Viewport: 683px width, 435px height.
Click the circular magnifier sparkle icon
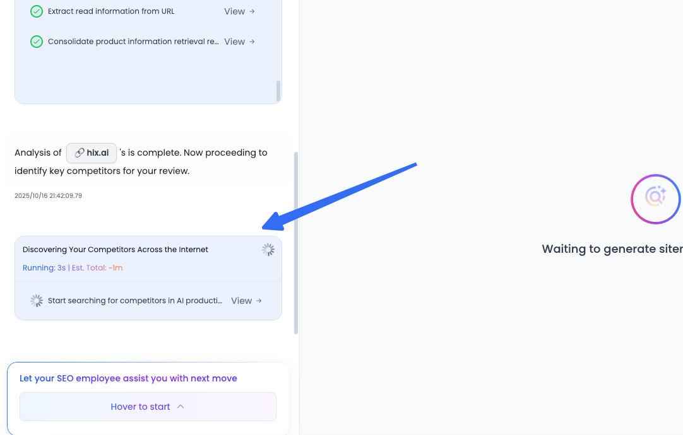click(x=655, y=199)
